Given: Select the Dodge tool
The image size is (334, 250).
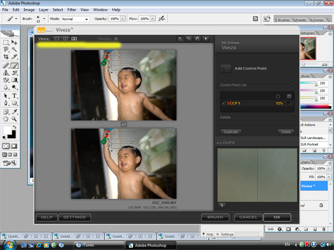Looking at the screenshot, I should pos(14,87).
